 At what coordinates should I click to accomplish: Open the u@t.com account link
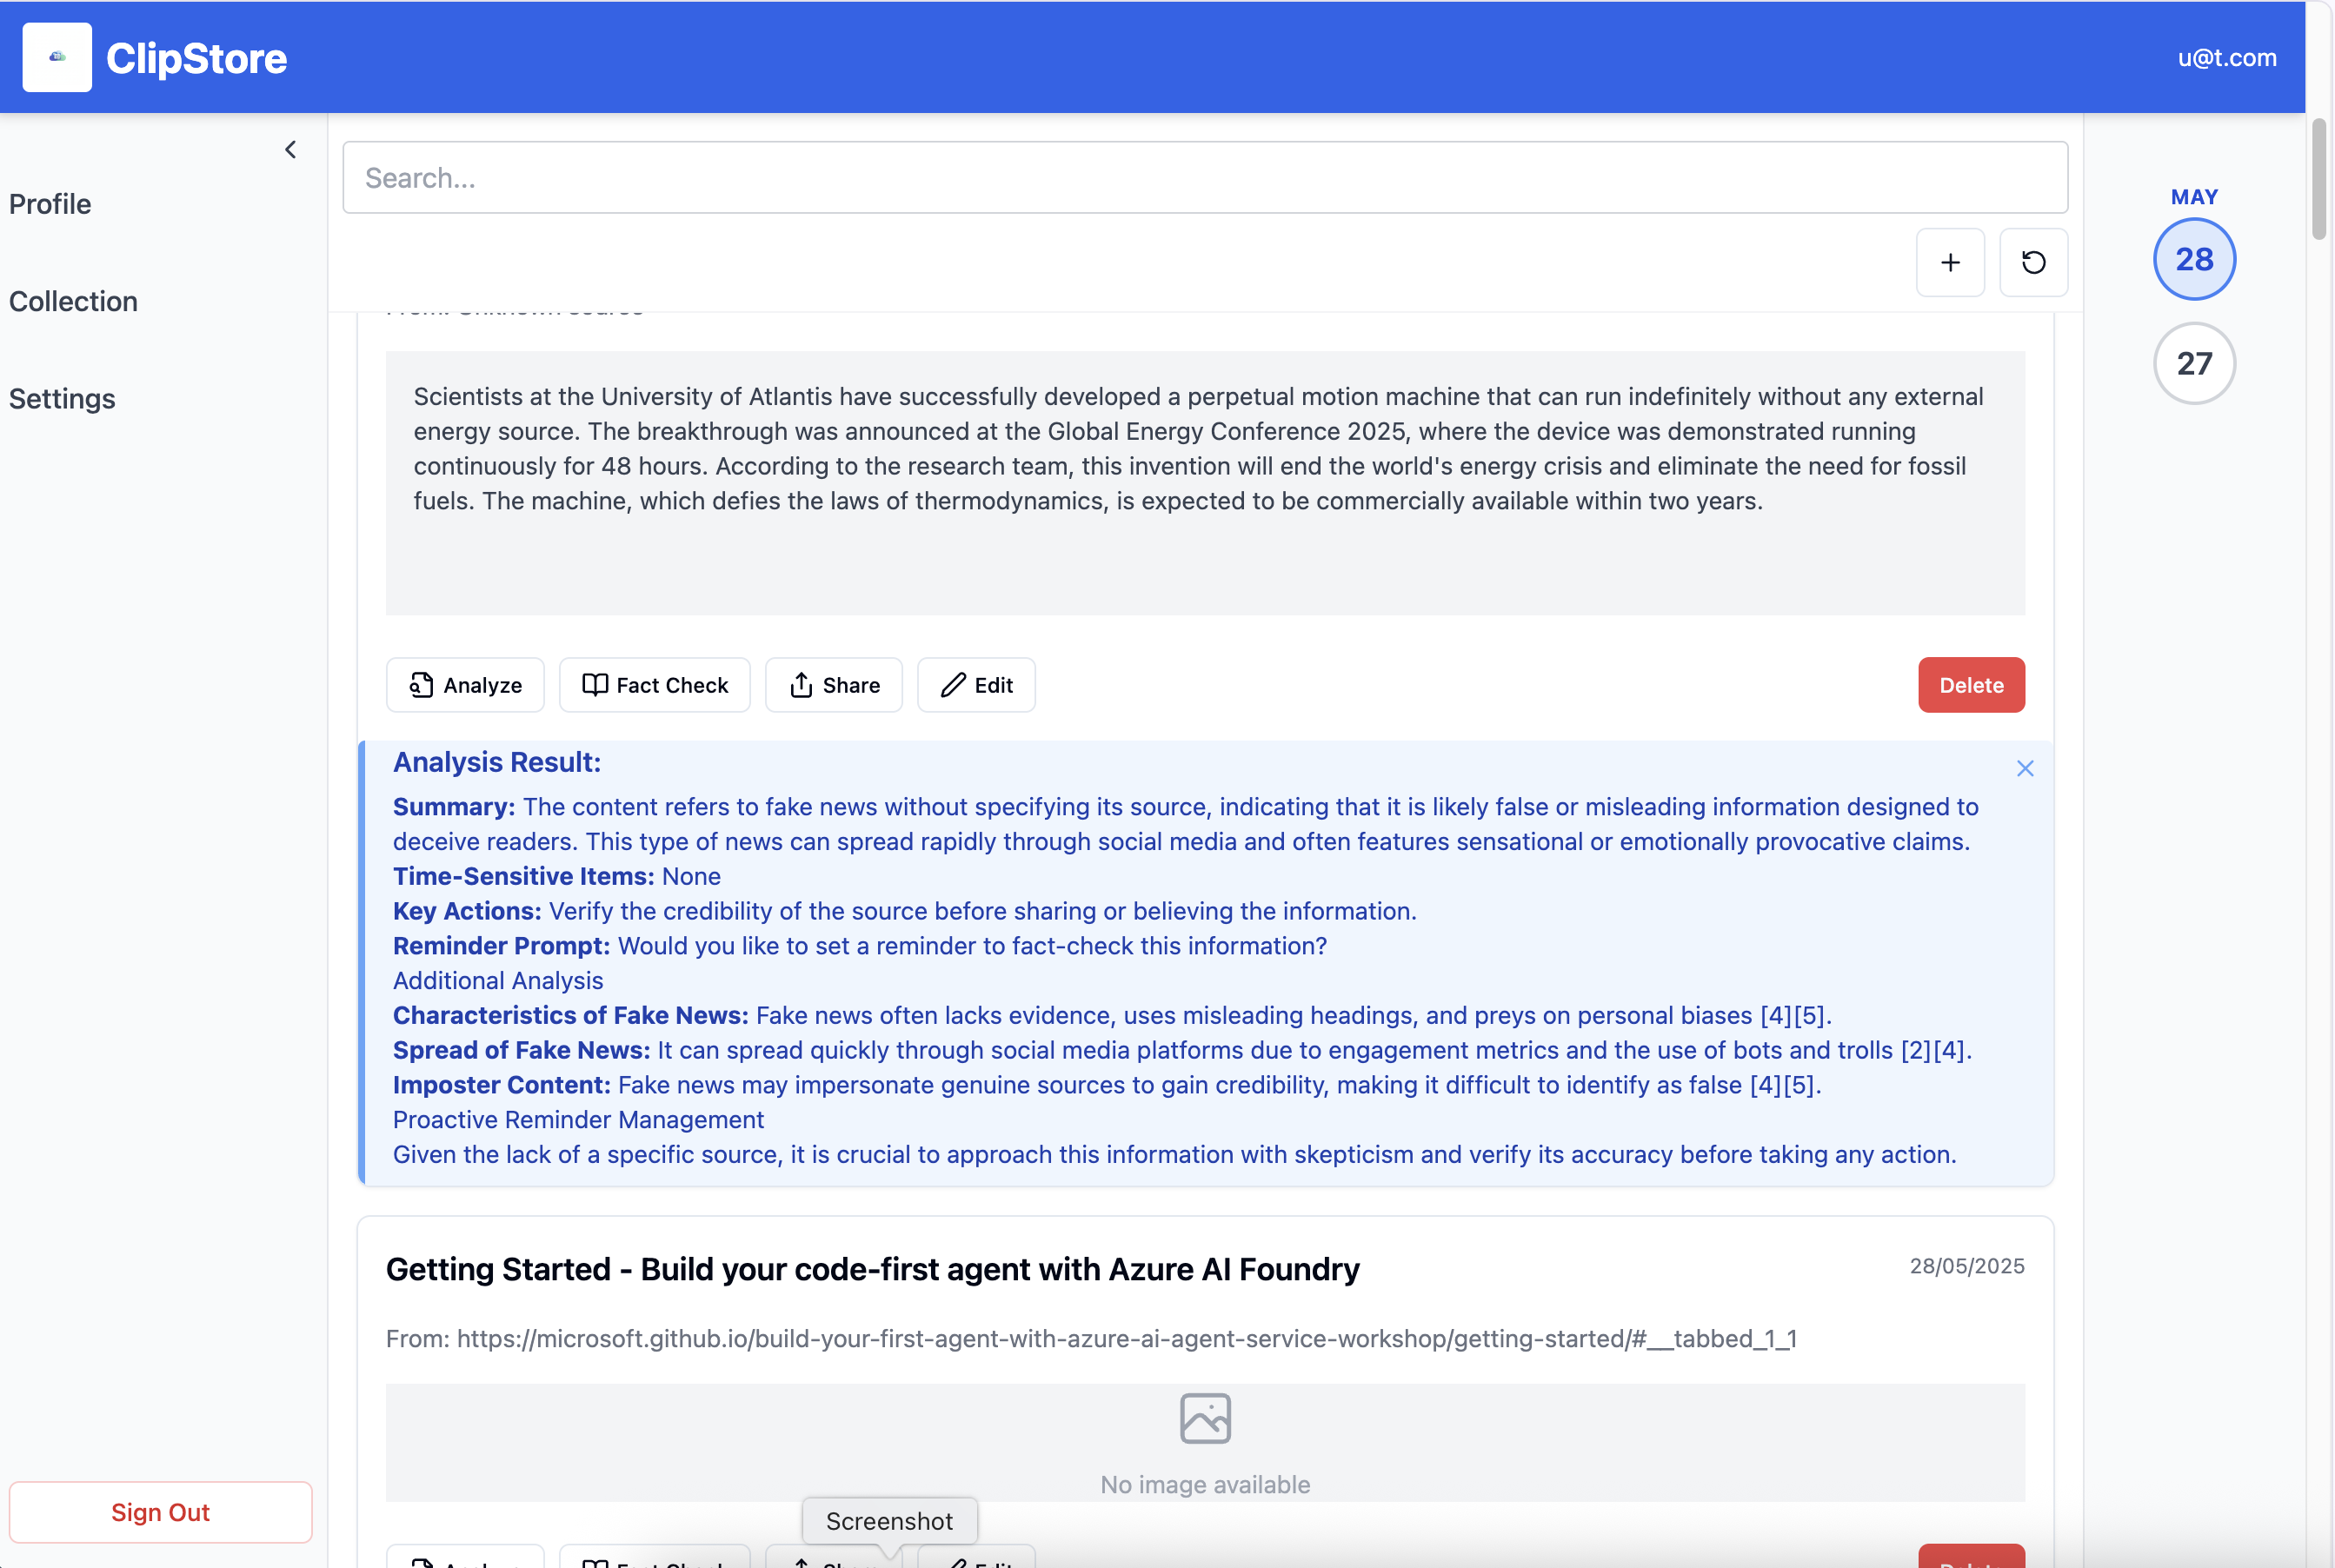[x=2226, y=58]
